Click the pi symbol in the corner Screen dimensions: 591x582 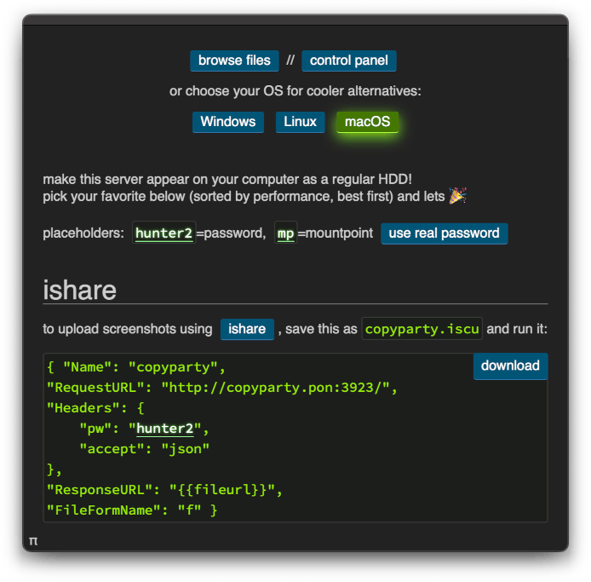(33, 541)
